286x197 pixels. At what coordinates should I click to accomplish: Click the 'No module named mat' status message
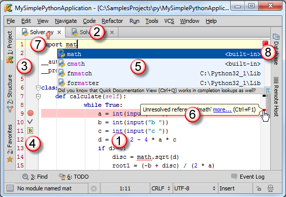pos(44,188)
